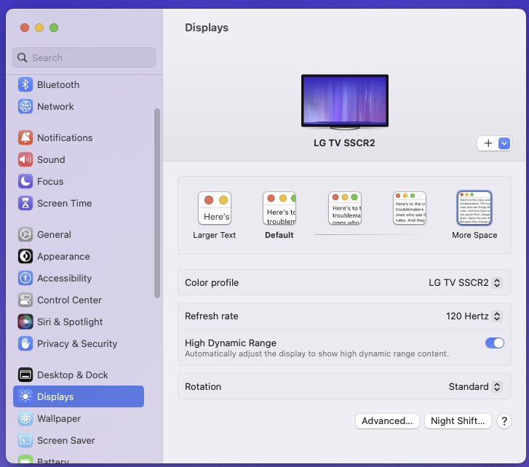Select the middle resolution thumbnail
Screen dimensions: 529x467
pyautogui.click(x=345, y=208)
